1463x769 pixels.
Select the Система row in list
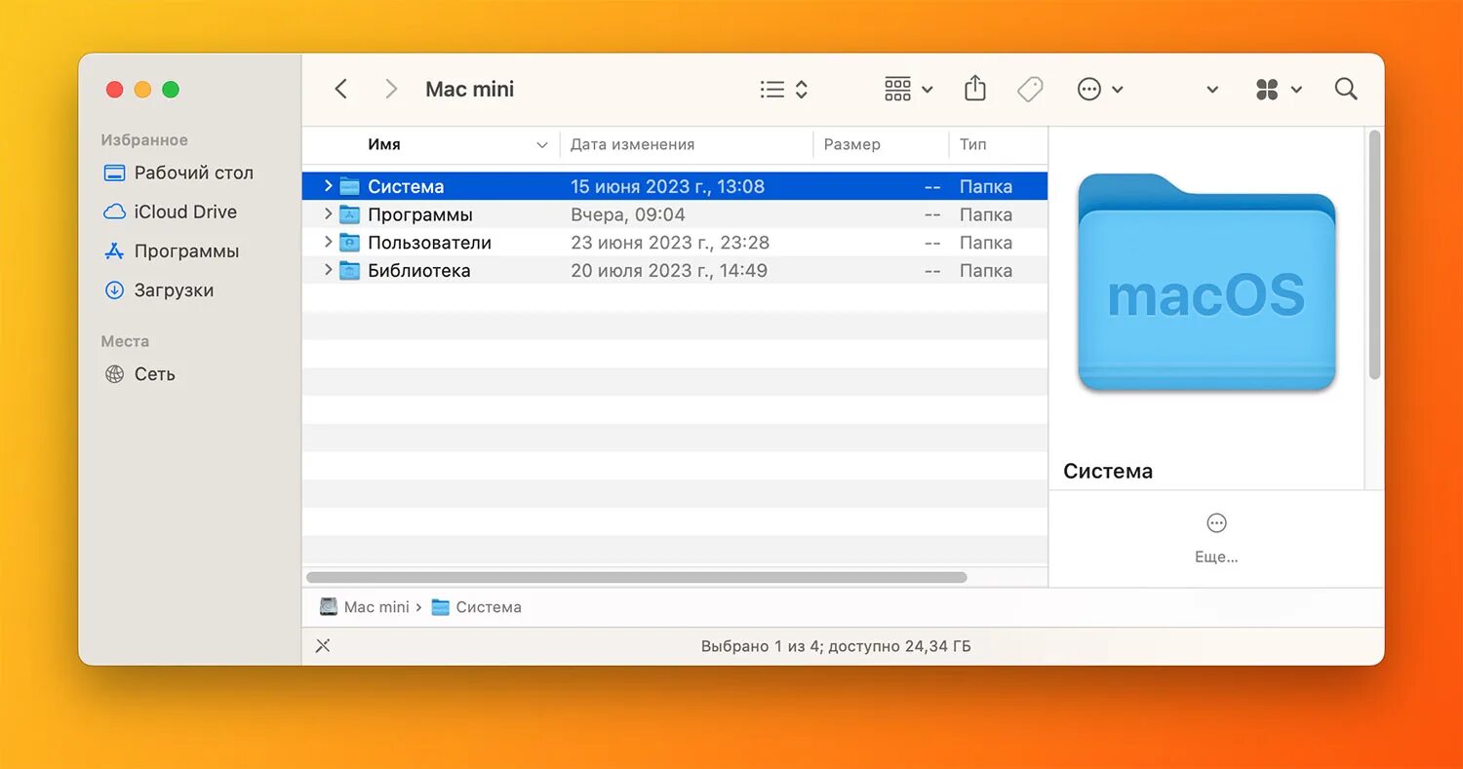675,186
